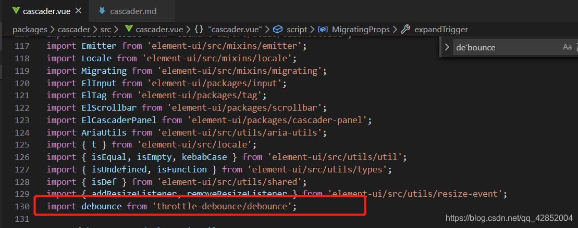Viewport: 578px width, 228px height.
Task: Select 'expandTrigger' breadcrumb segment
Action: (x=441, y=30)
